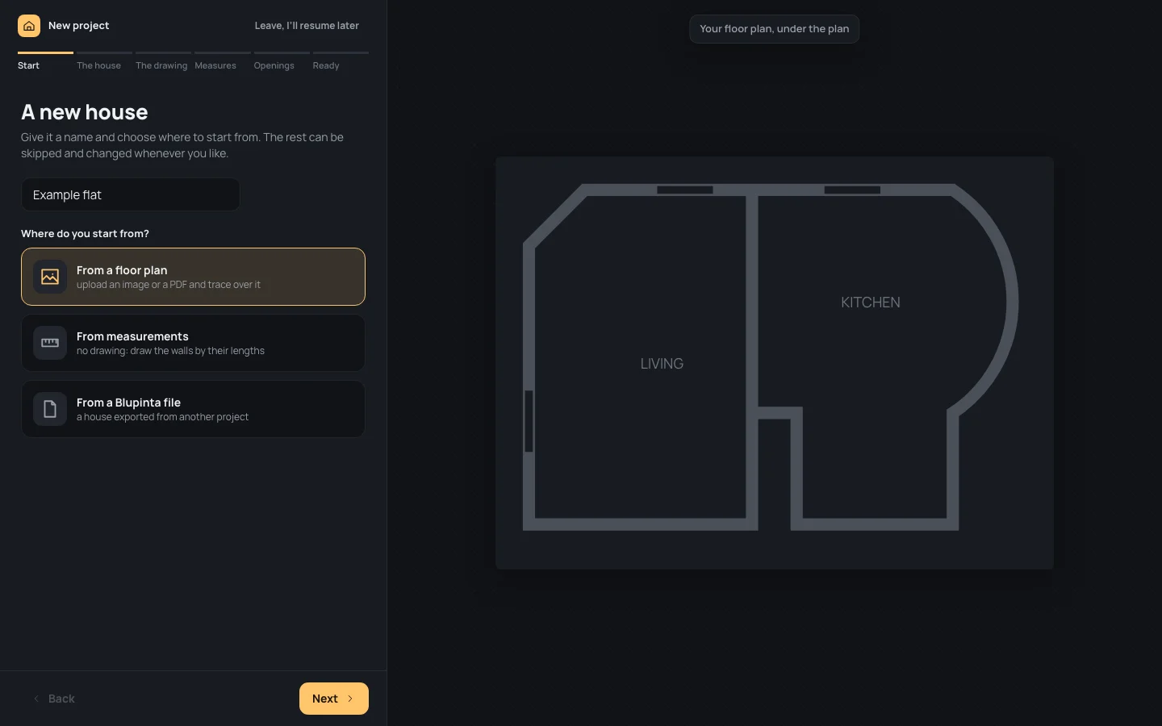Jump to 'The house' step
1162x726 pixels.
[x=104, y=61]
